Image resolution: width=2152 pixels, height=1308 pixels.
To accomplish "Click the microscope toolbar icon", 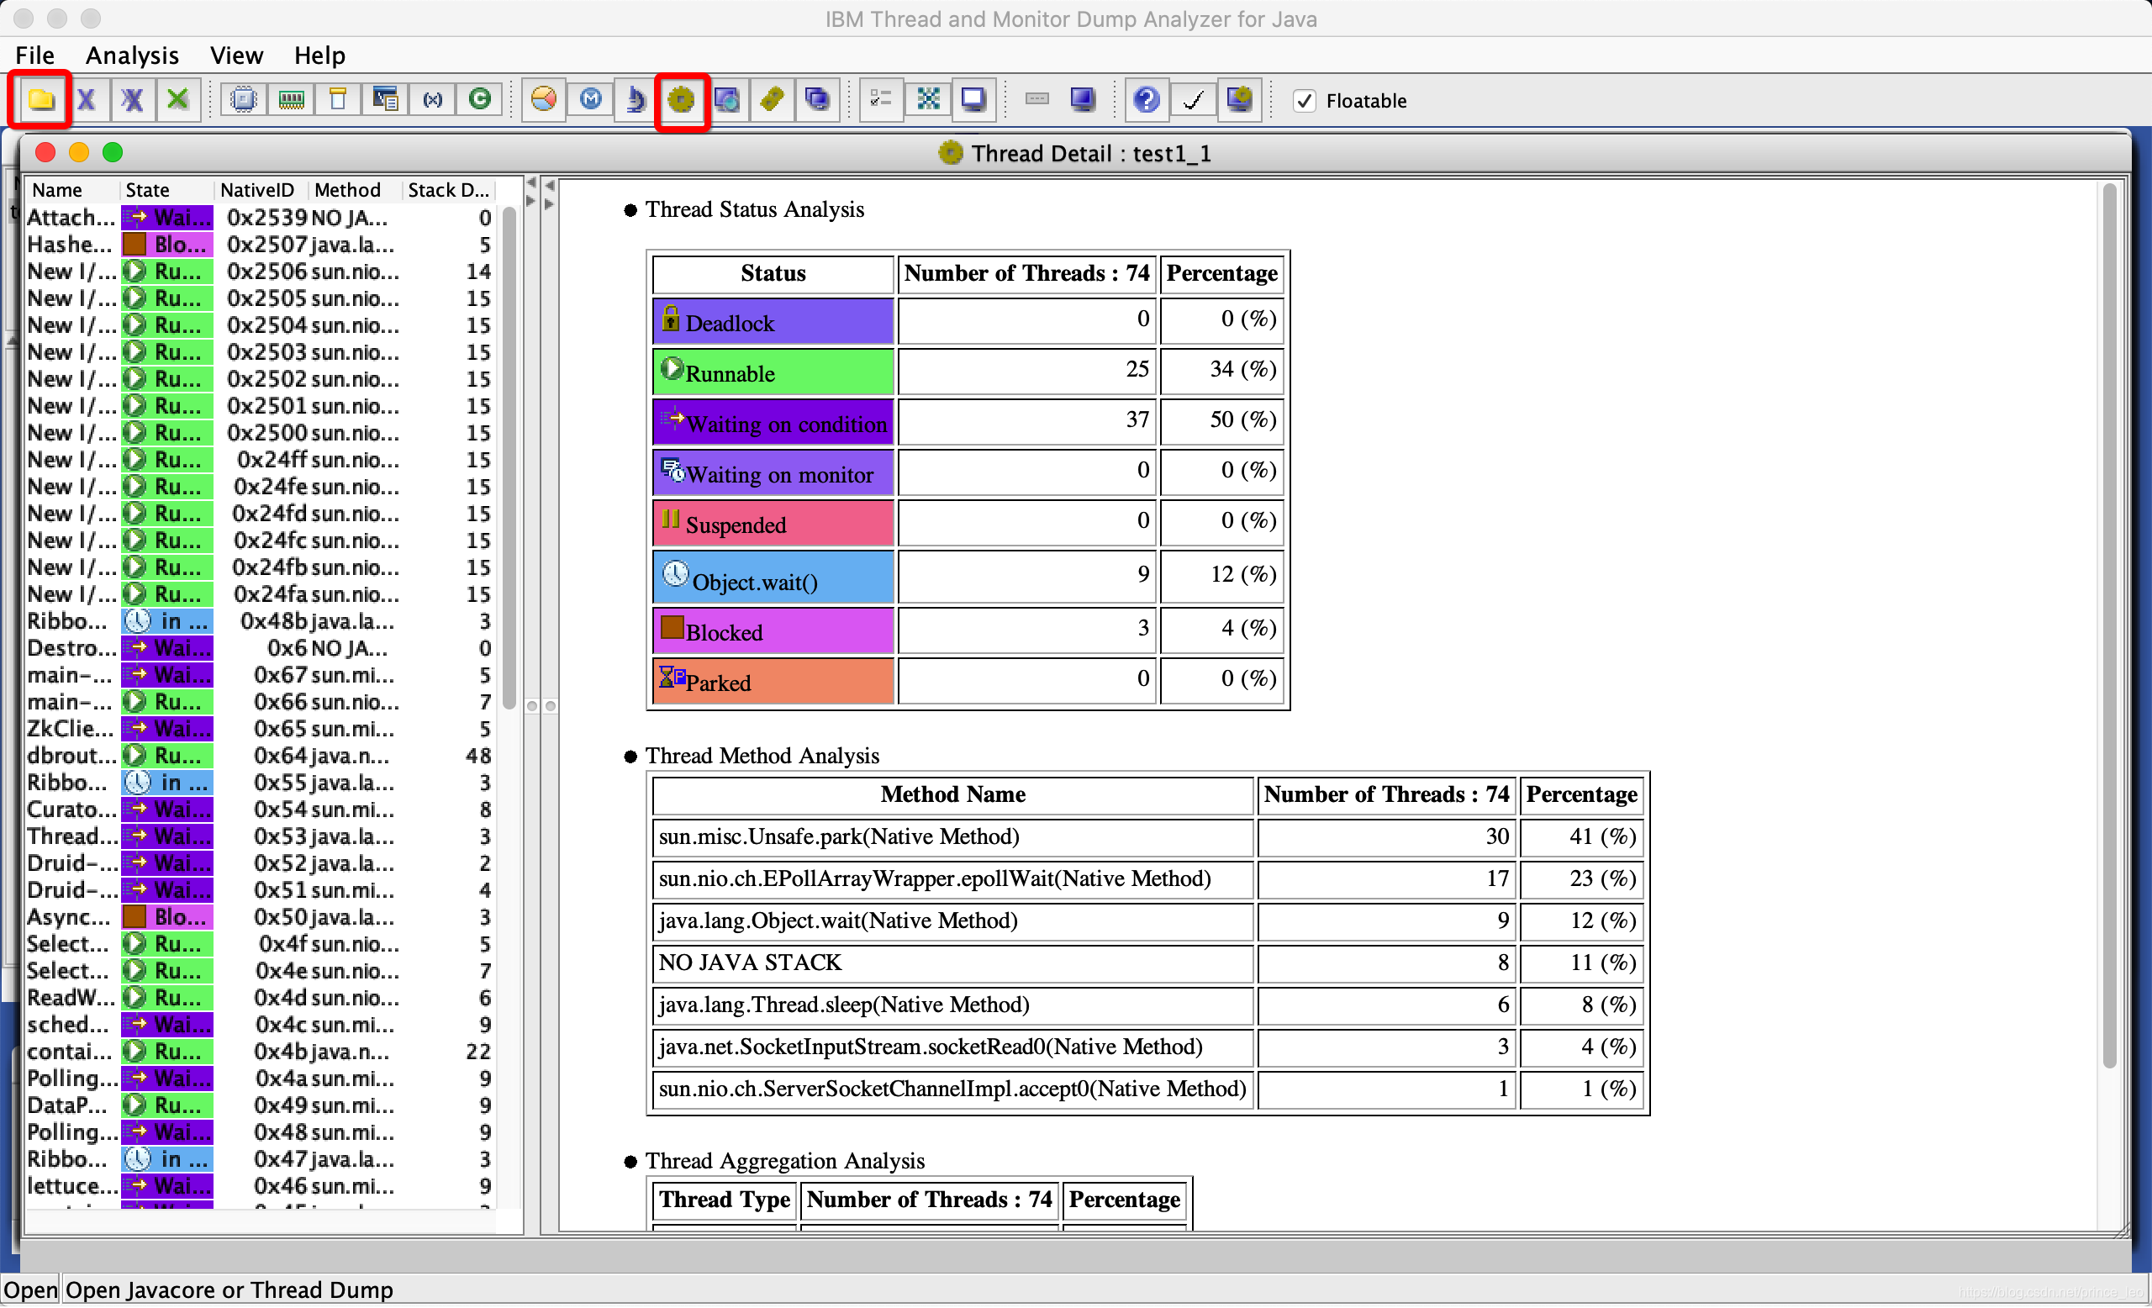I will [636, 99].
